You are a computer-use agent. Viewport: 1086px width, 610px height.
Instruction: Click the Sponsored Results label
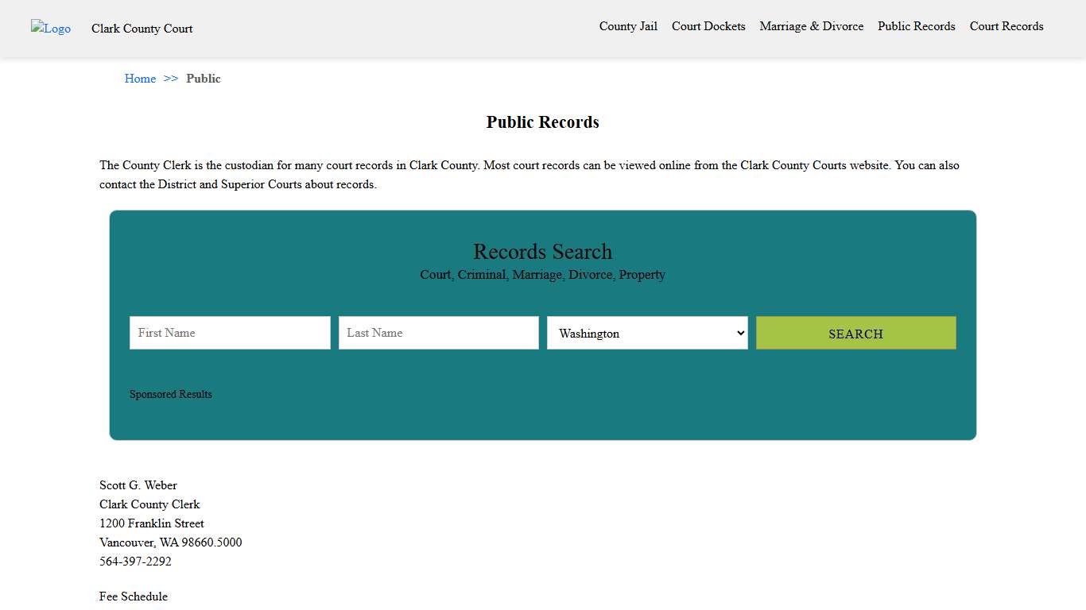point(170,394)
